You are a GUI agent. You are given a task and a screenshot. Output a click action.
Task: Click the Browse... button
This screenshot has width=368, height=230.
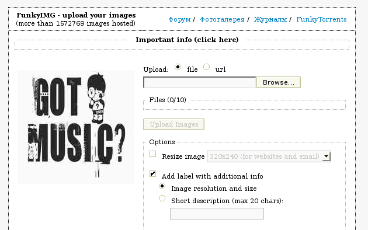click(x=279, y=82)
